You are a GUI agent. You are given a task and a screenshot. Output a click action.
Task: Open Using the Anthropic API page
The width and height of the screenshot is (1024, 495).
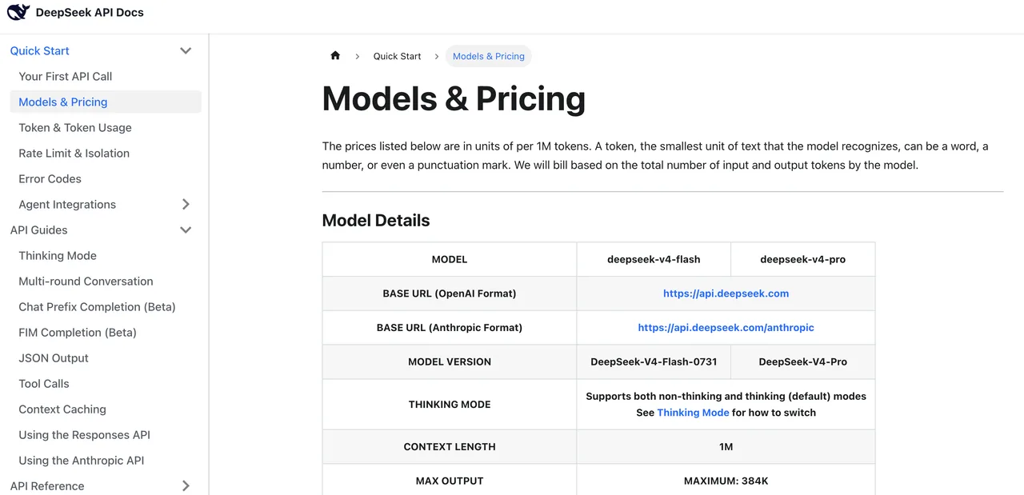point(82,461)
